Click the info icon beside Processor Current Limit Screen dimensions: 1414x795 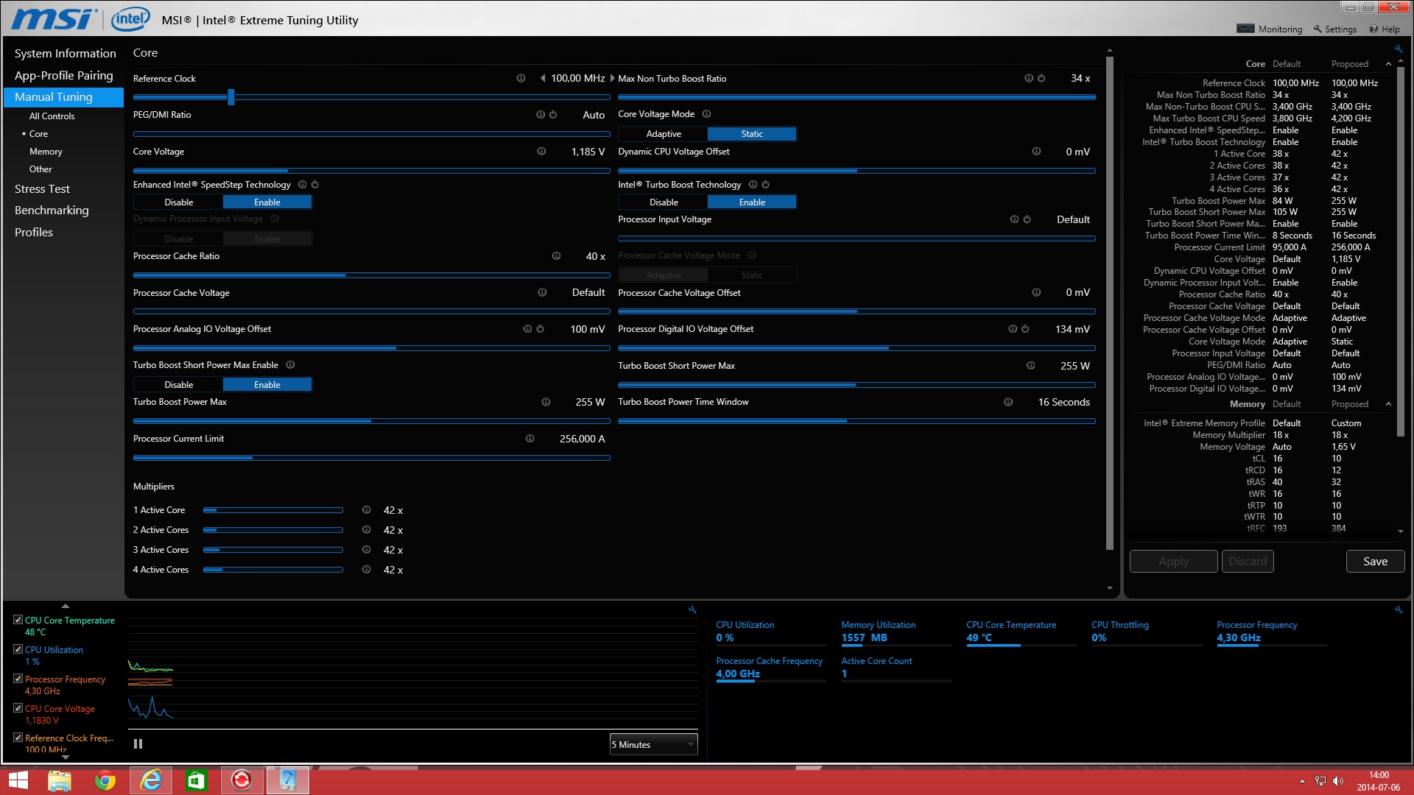coord(530,439)
